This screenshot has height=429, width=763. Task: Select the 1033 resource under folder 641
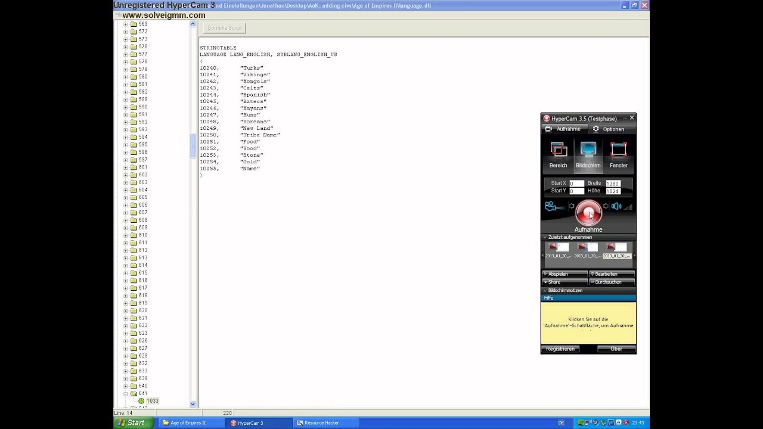pyautogui.click(x=153, y=401)
